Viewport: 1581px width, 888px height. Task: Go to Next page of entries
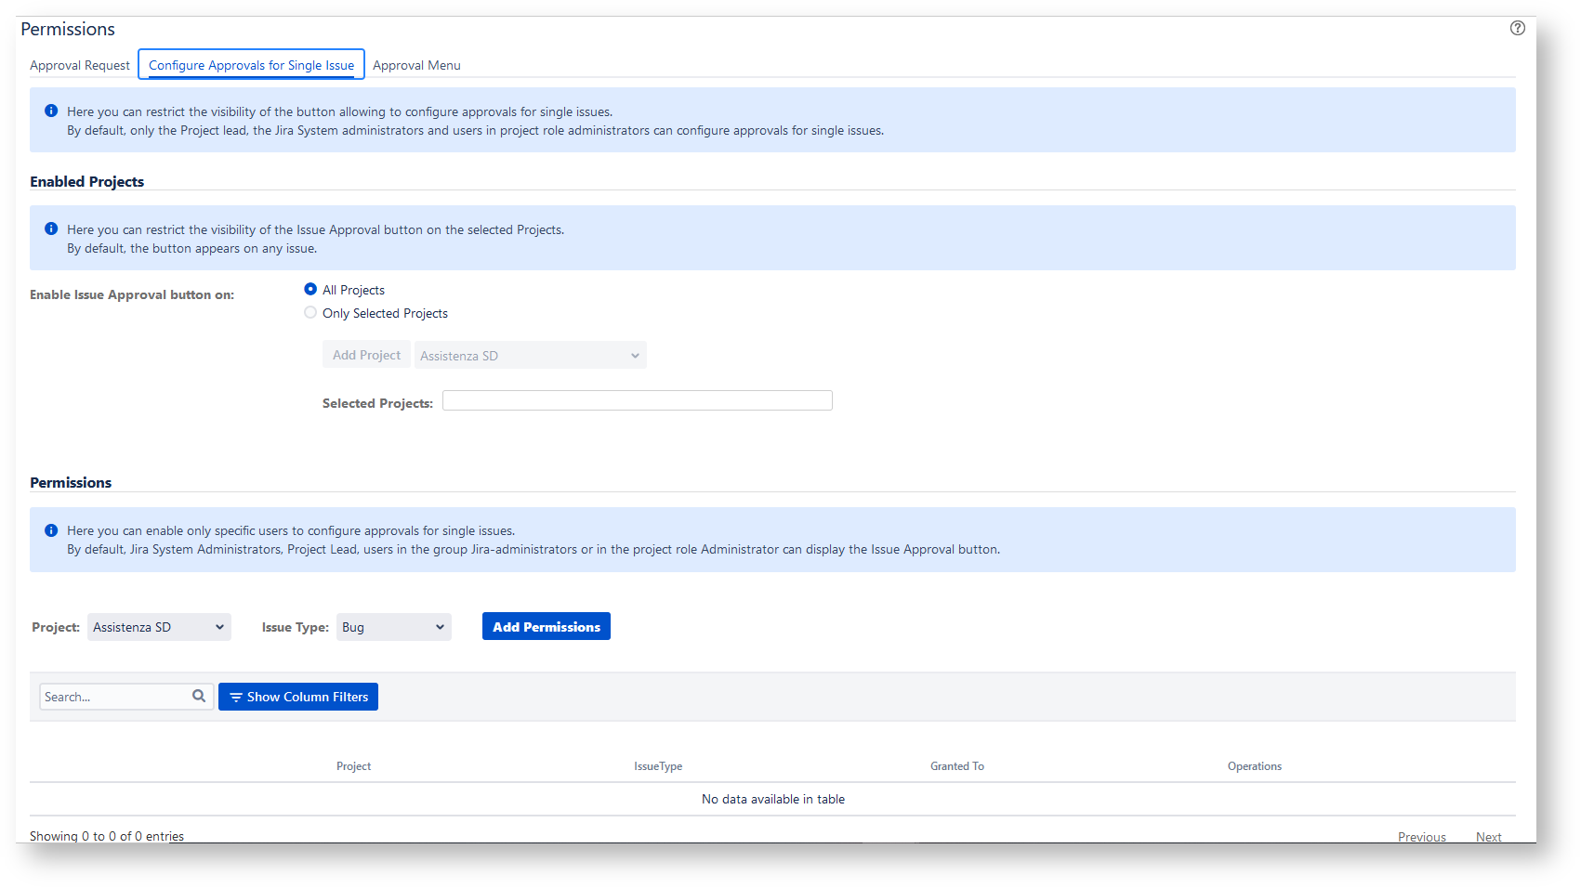[x=1488, y=836]
